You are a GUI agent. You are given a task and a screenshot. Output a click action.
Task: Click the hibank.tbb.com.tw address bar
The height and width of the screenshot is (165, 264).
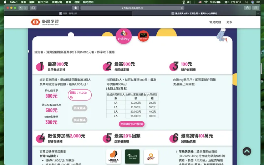[x=132, y=8]
